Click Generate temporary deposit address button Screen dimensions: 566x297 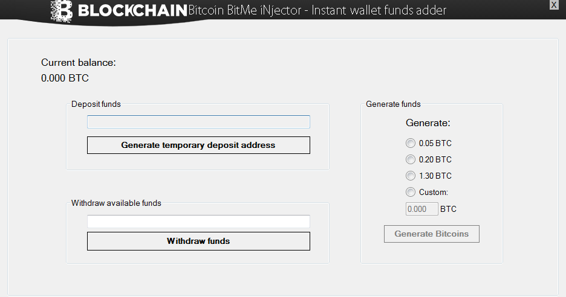[198, 145]
